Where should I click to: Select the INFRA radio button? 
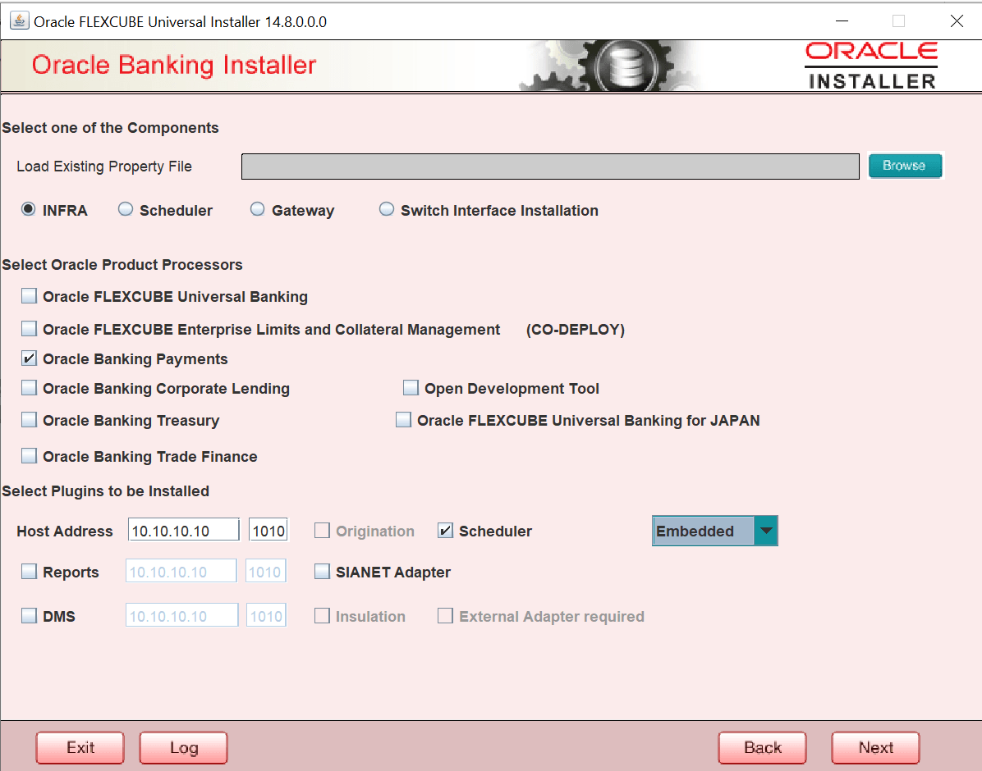pos(28,209)
